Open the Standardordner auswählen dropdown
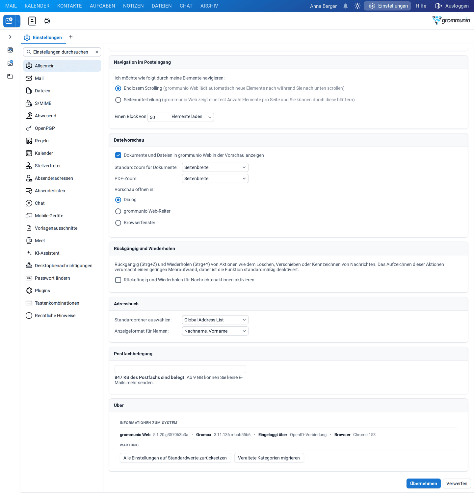 click(215, 320)
